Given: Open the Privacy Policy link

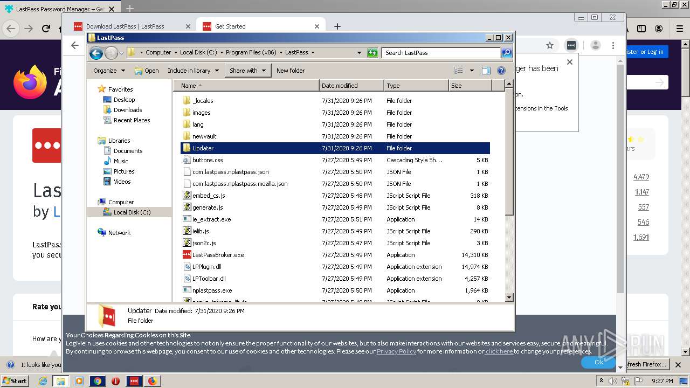Looking at the screenshot, I should click(396, 351).
